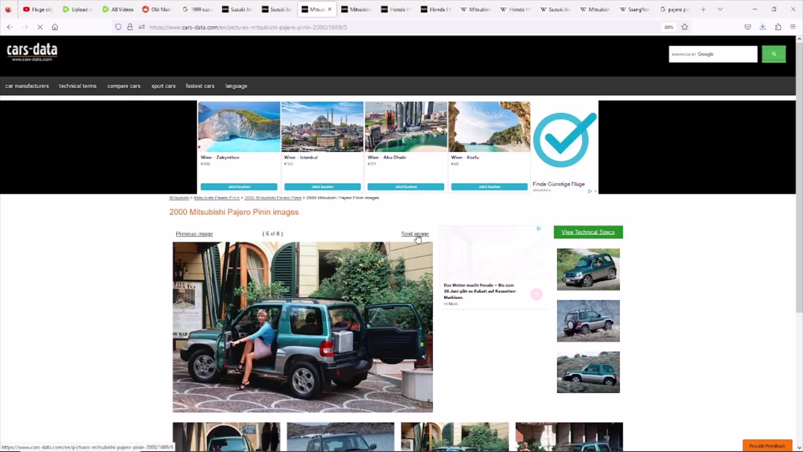Click the browser URL address bar
Image resolution: width=803 pixels, height=452 pixels.
tap(401, 27)
